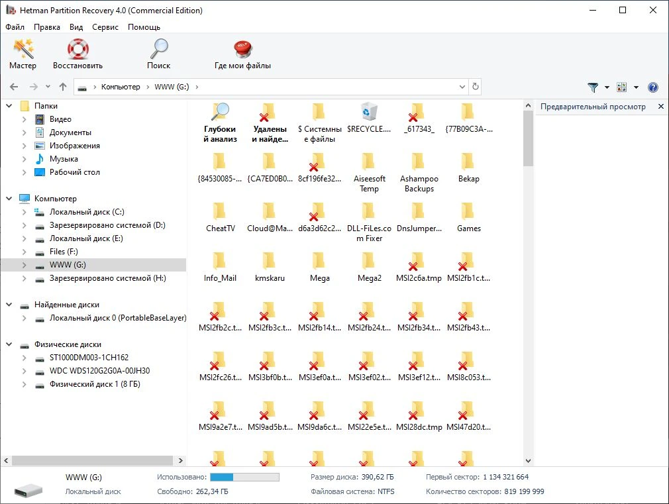Go up one folder level arrow

pyautogui.click(x=63, y=87)
